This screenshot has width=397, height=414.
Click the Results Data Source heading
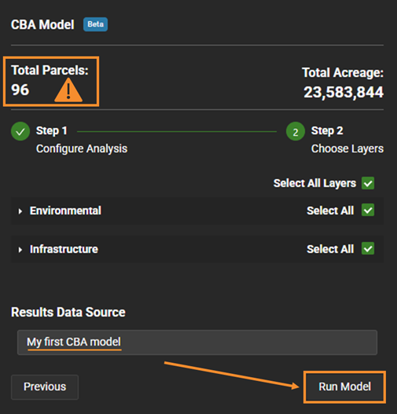coord(68,312)
